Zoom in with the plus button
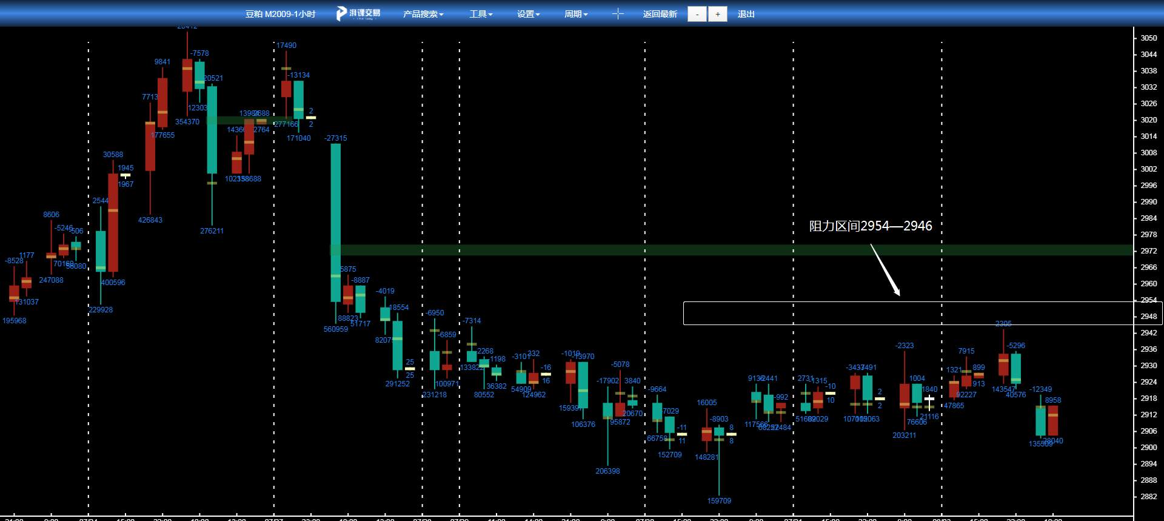Viewport: 1164px width, 521px height. tap(718, 14)
